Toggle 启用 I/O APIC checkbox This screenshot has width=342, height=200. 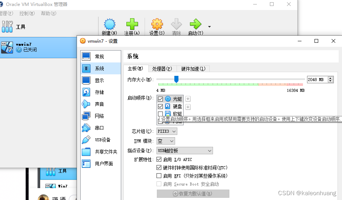pos(159,159)
